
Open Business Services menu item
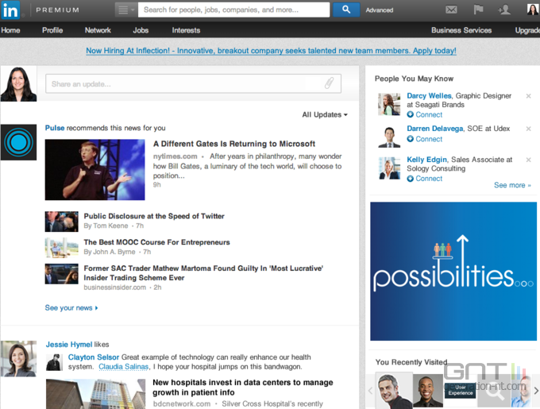tap(461, 30)
